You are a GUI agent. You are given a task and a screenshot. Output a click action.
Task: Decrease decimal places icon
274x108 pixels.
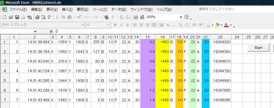186,25
